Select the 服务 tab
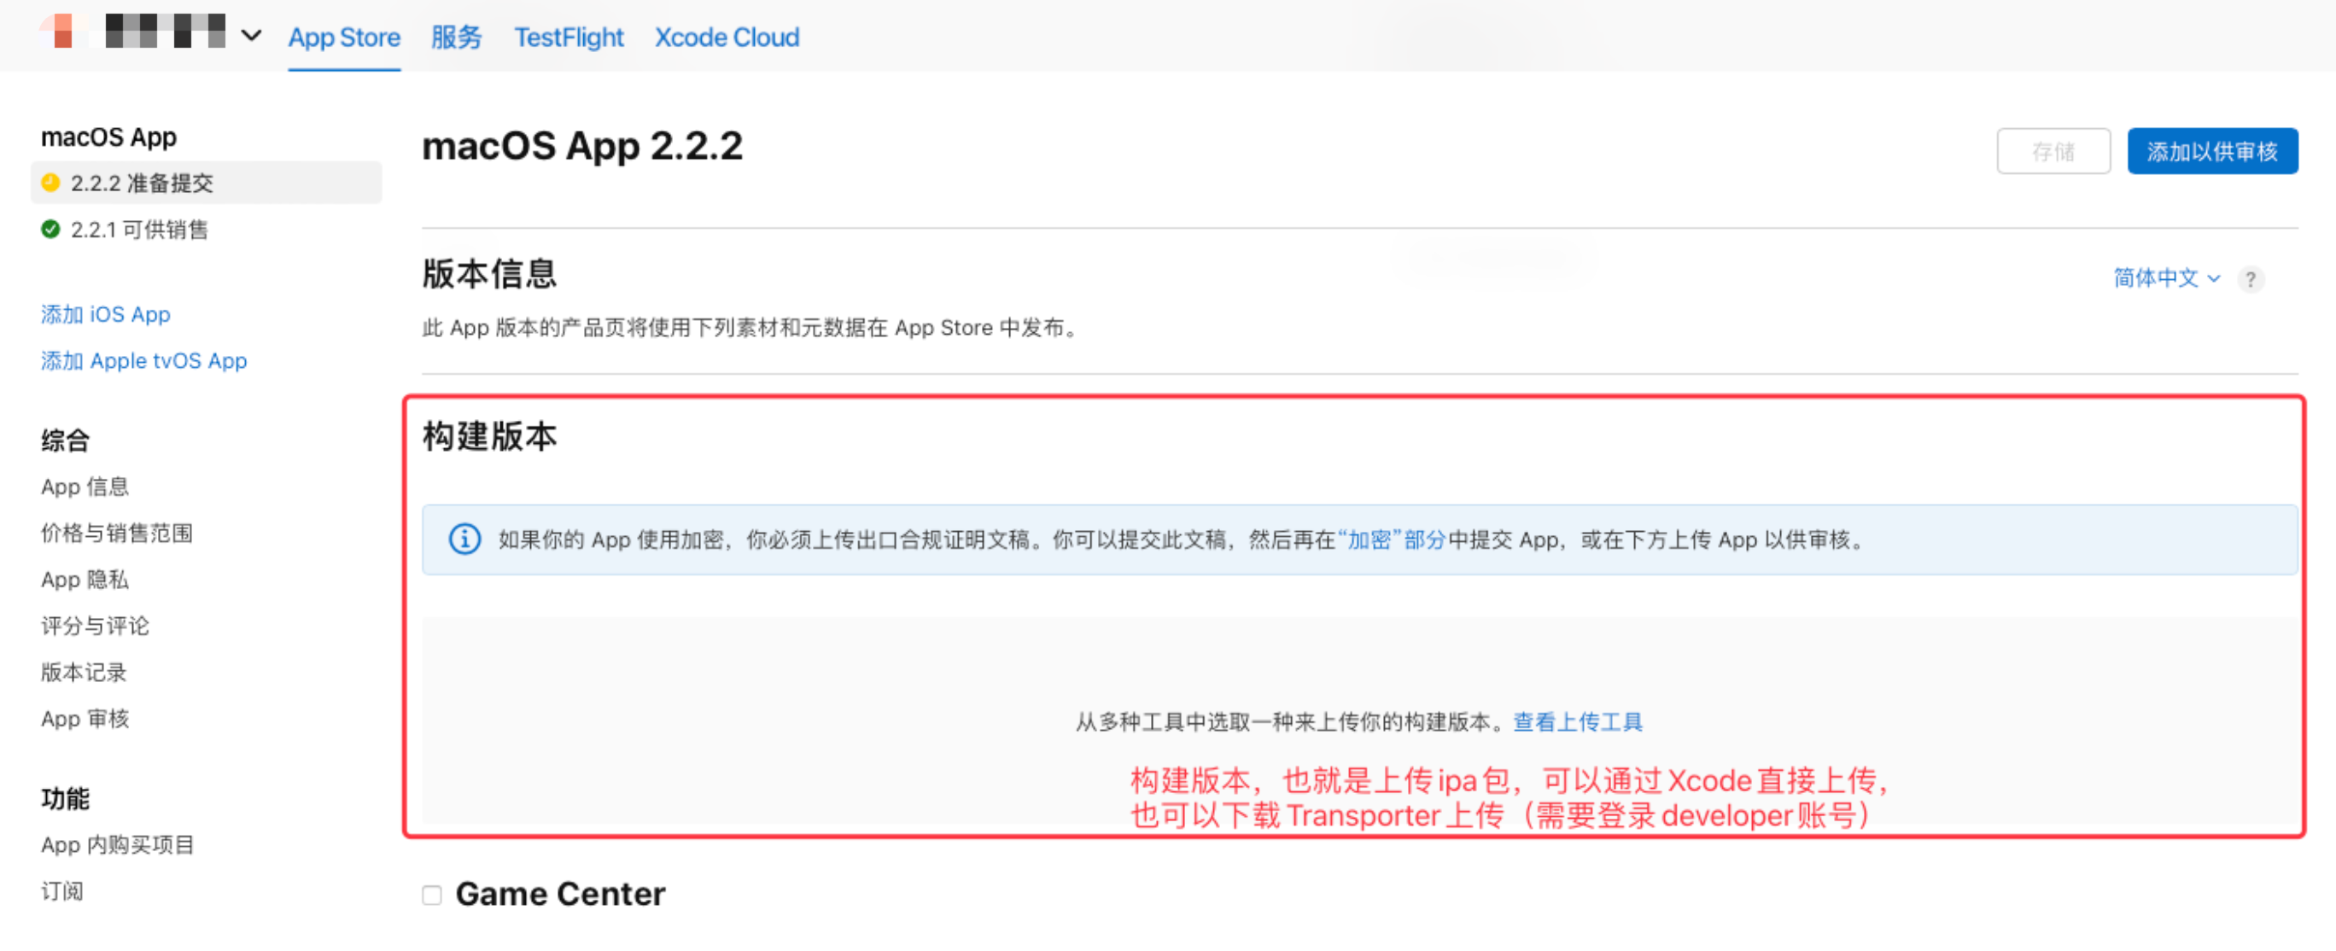The height and width of the screenshot is (951, 2336). pyautogui.click(x=456, y=38)
